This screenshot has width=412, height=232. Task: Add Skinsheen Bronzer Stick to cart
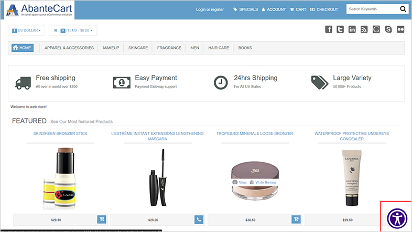(x=102, y=219)
